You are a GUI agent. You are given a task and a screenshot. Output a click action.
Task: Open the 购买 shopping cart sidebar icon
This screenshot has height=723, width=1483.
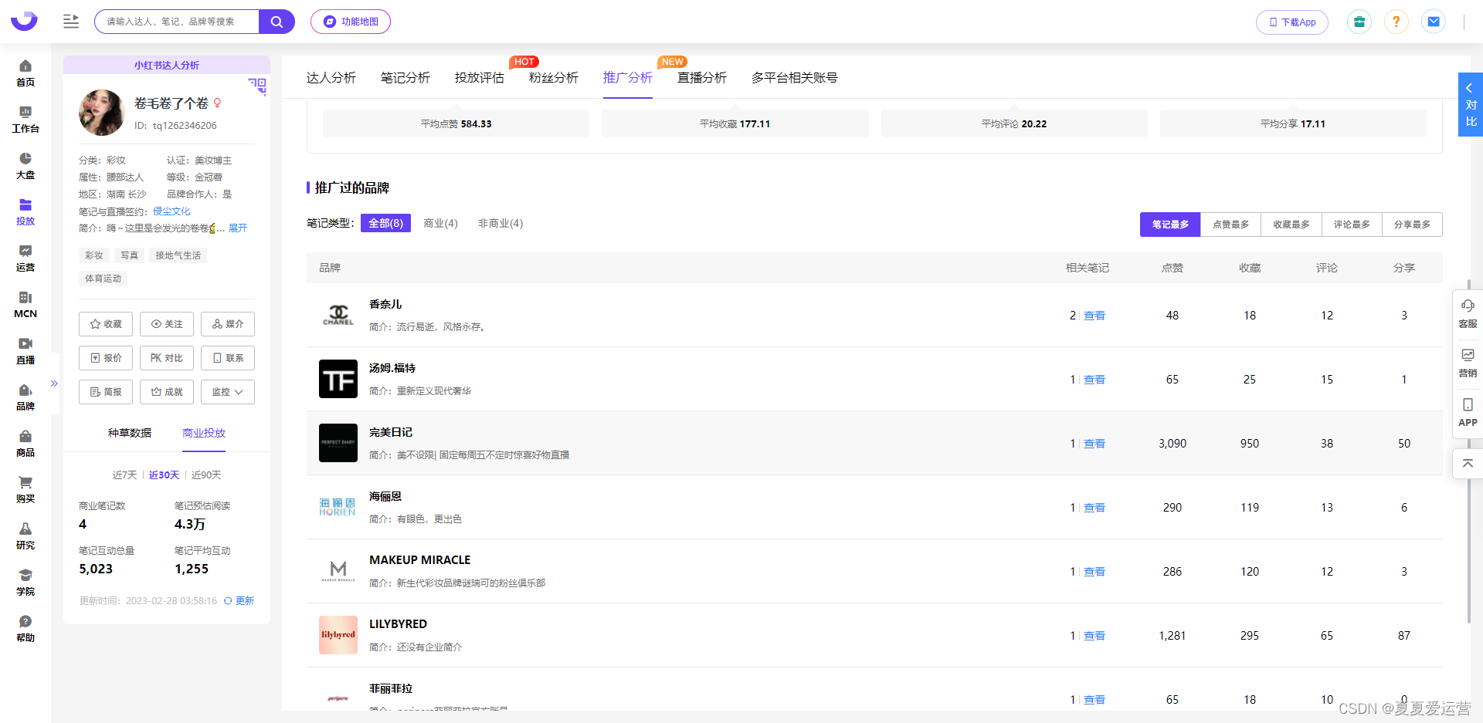(25, 489)
